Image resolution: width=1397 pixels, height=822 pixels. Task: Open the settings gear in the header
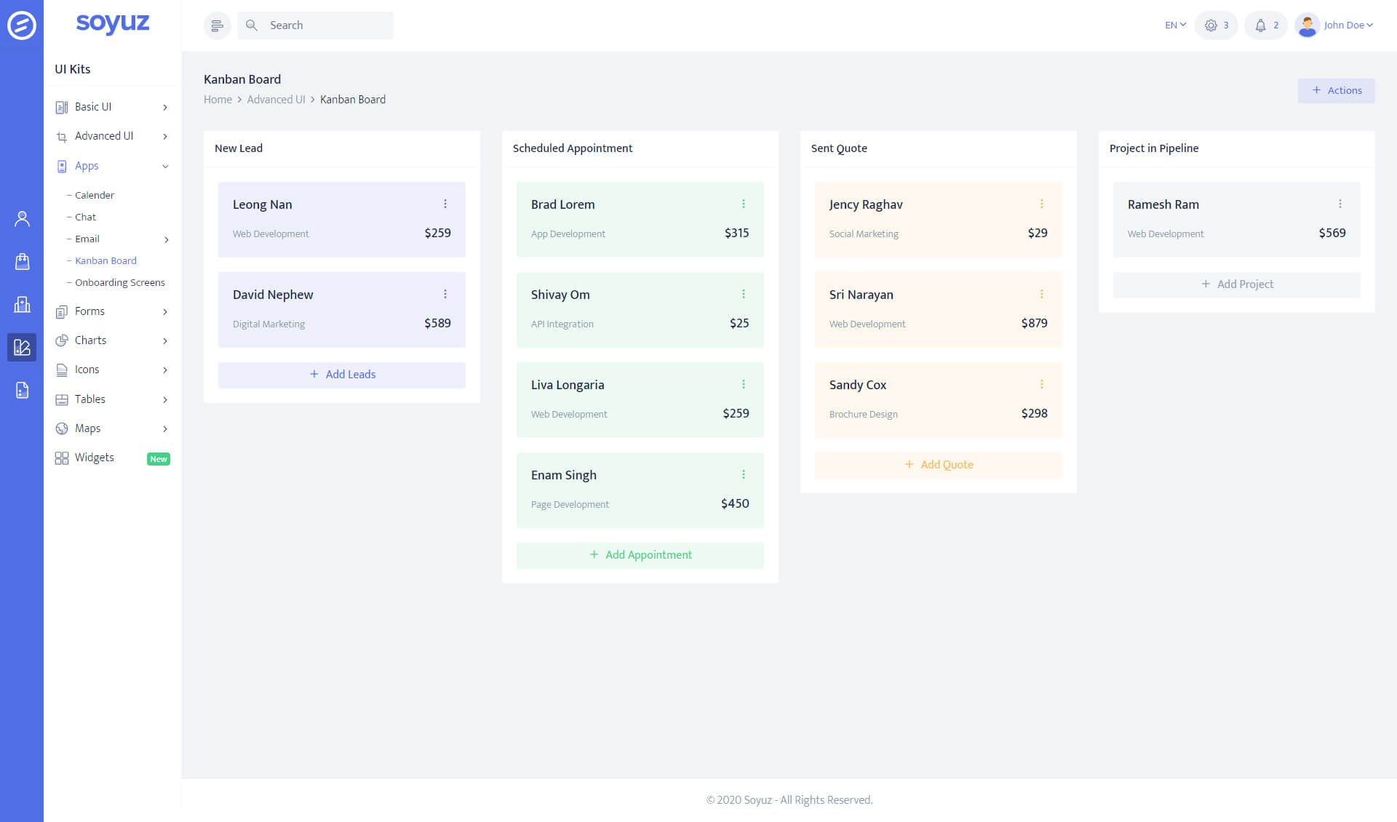pos(1210,25)
